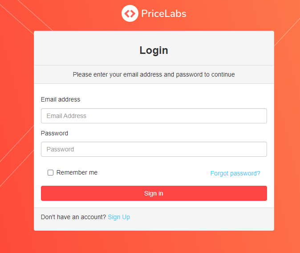Click the Remember me label text
This screenshot has height=253, width=300.
click(x=77, y=172)
